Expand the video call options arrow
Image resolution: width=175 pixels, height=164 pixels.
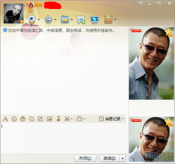[x=39, y=20]
